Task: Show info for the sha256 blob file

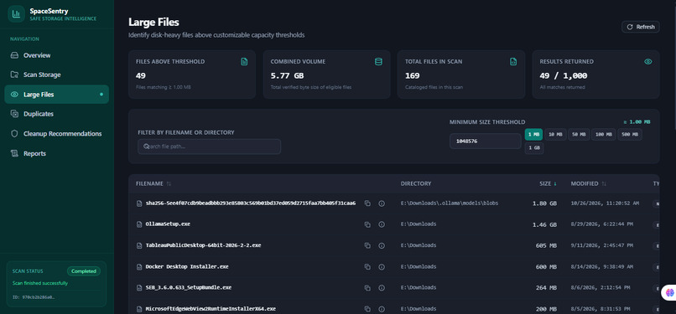Action: (x=382, y=203)
